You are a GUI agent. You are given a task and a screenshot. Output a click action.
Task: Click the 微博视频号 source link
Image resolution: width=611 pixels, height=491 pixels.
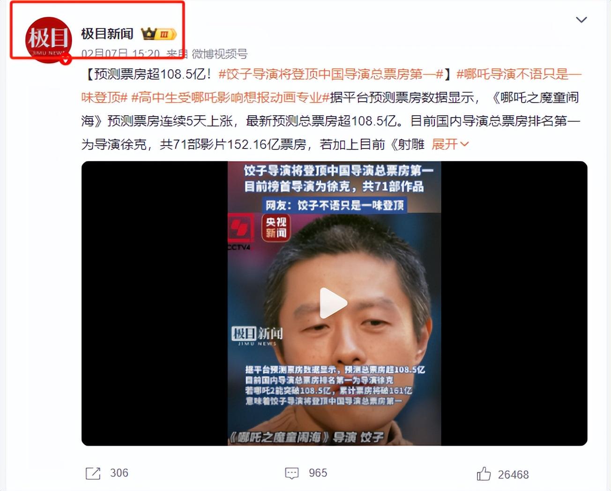click(x=219, y=54)
